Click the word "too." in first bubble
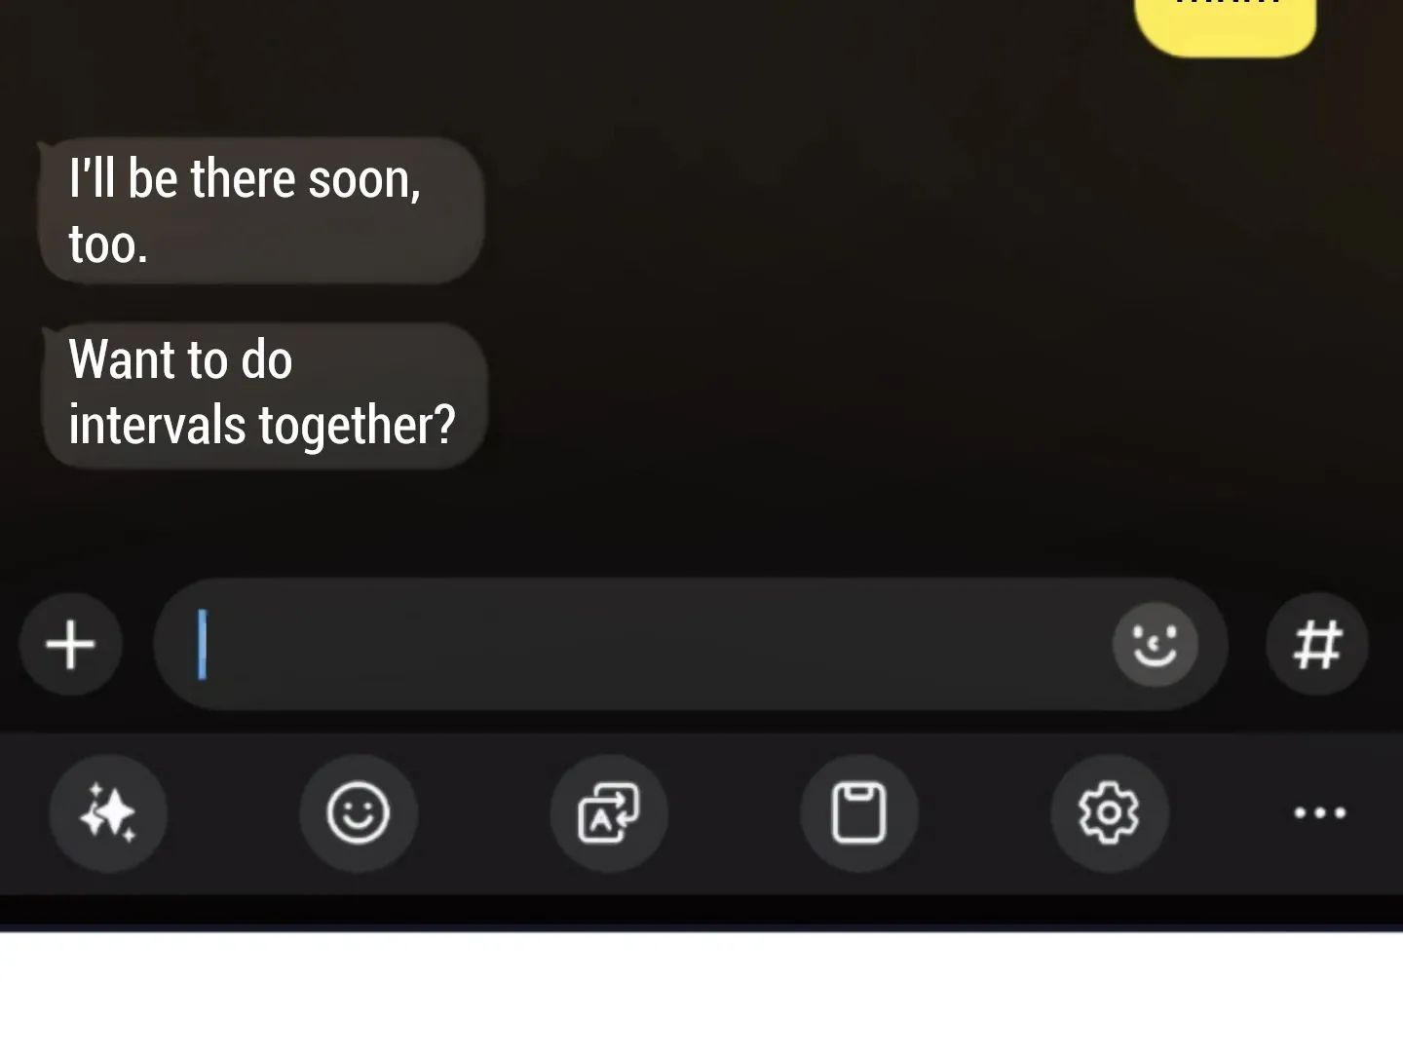The width and height of the screenshot is (1403, 1052). 108,244
